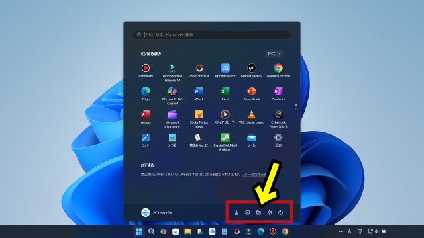Launch Notepad (メモ帳) app
Screen dimensions: 424x238
click(172, 140)
